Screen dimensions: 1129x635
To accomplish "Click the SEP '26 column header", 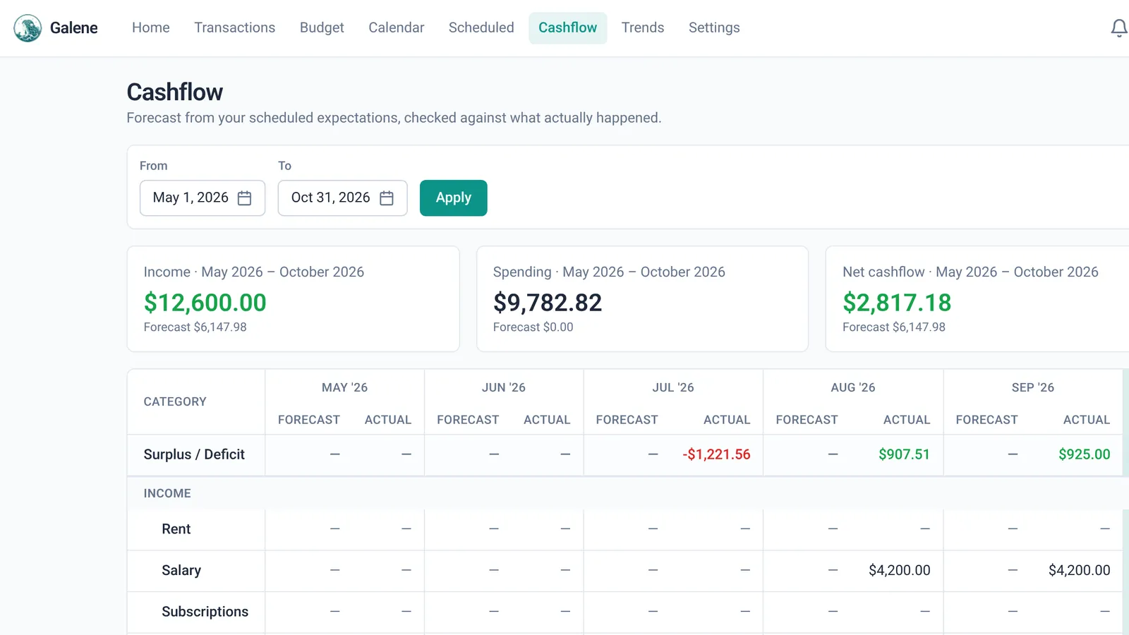I will (x=1033, y=387).
